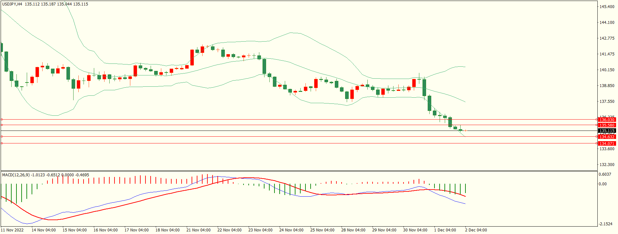Screen dimensions: 618x234
Task: Click the 2 Dec 04:00 date label
Action: point(476,230)
